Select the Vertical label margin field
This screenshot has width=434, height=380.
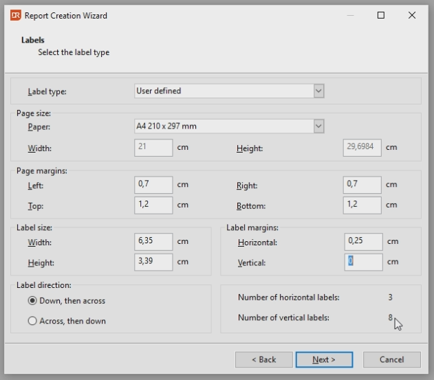[363, 262]
